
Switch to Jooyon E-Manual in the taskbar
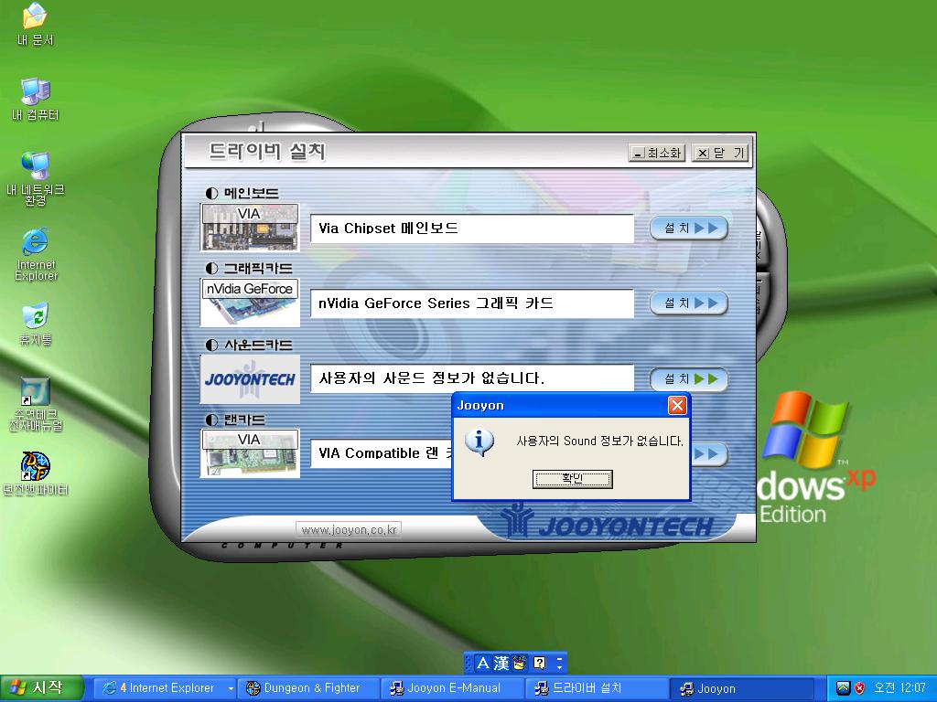click(x=452, y=688)
